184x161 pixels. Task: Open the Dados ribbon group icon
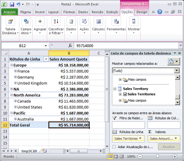pyautogui.click(x=71, y=21)
